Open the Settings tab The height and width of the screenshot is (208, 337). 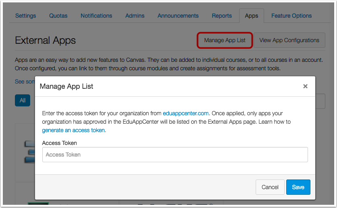[x=26, y=16]
